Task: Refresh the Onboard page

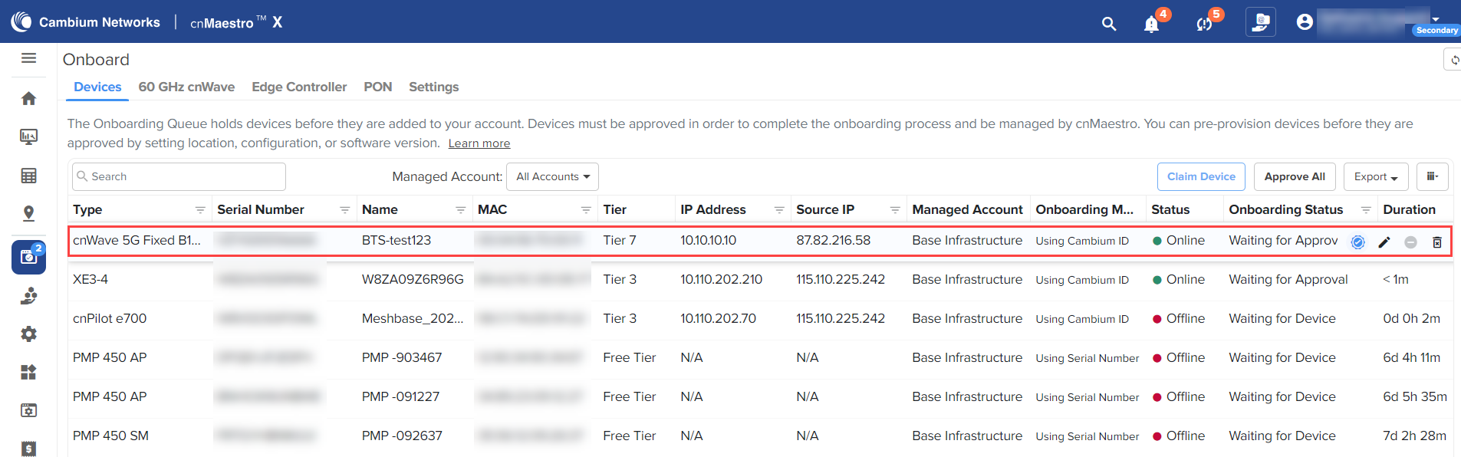Action: coord(1454,59)
